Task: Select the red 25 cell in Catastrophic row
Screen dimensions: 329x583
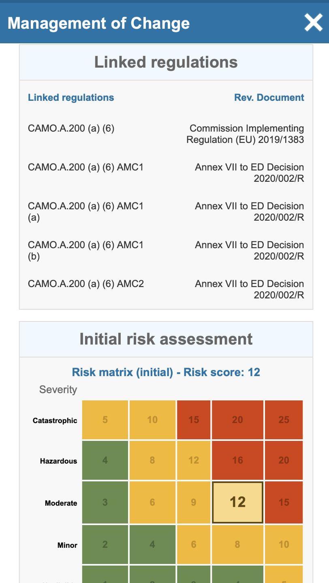Action: 284,420
